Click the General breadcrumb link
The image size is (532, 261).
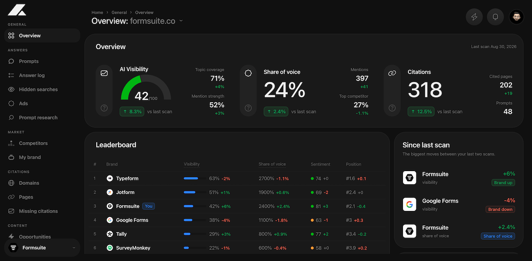pos(119,12)
